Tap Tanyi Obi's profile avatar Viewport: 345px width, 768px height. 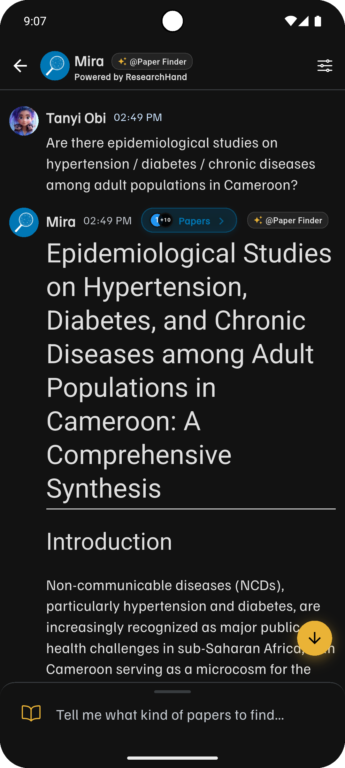pos(24,121)
